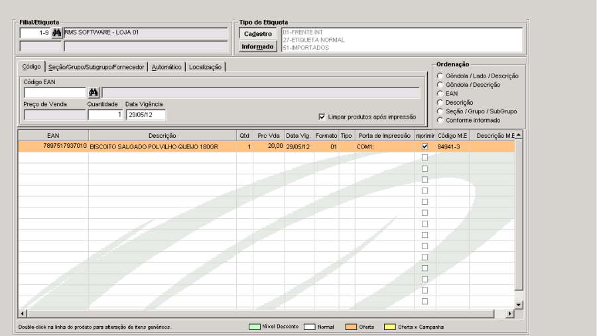Click the Oferta x Campanha yellow swatch
Screen dimensions: 597x336
click(x=390, y=327)
